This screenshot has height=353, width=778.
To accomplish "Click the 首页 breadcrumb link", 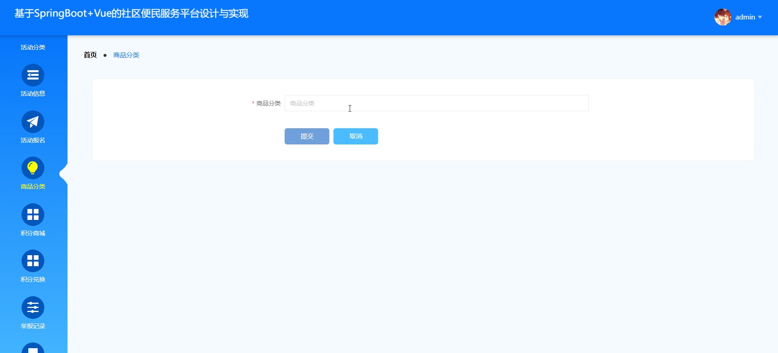I will tap(90, 55).
